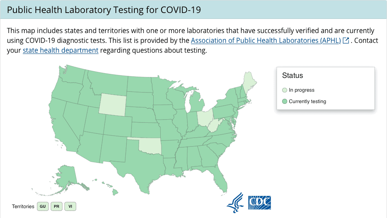Click the Currently testing legend color dot

[x=285, y=102]
